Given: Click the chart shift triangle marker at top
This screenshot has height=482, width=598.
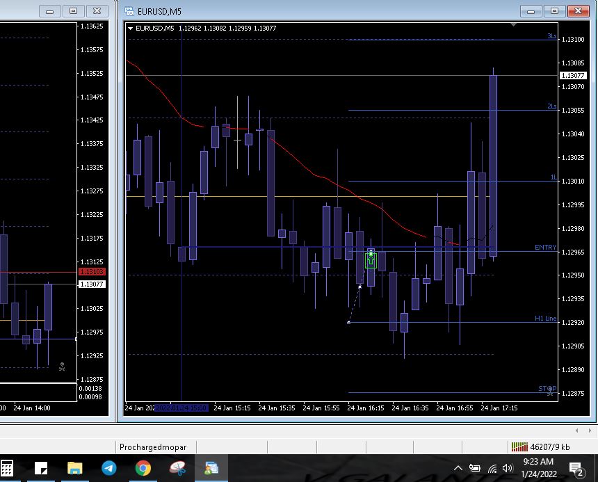Looking at the screenshot, I should pyautogui.click(x=514, y=25).
